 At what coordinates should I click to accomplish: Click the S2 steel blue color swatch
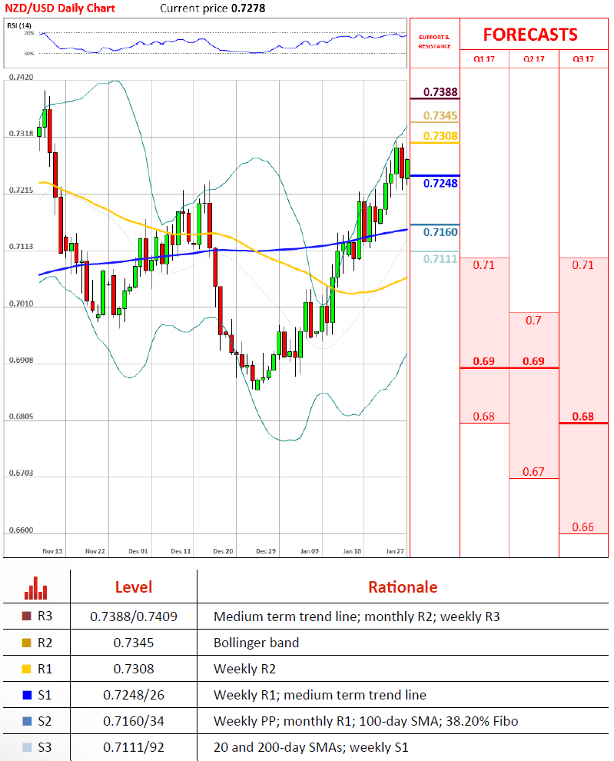[27, 721]
